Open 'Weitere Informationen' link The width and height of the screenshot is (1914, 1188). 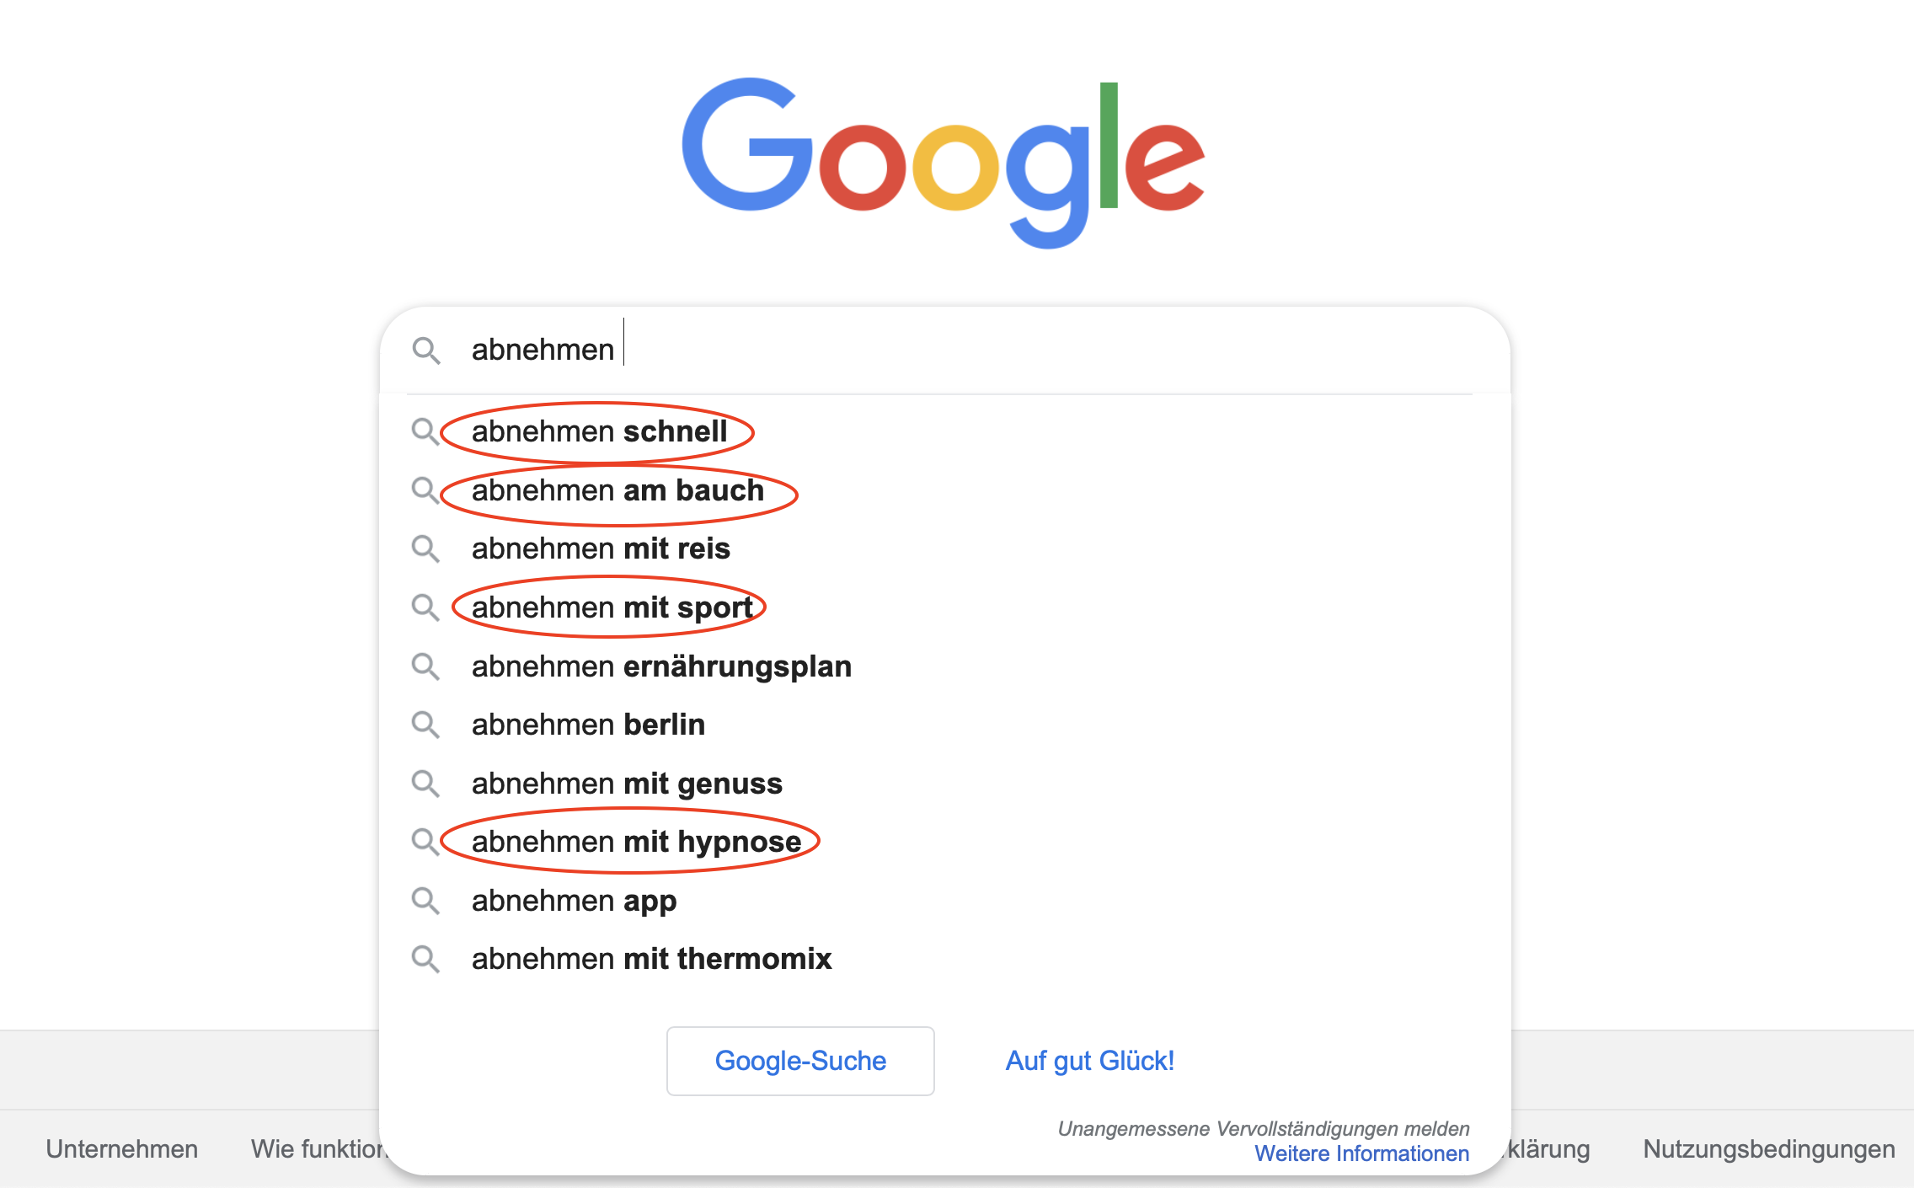click(1361, 1153)
